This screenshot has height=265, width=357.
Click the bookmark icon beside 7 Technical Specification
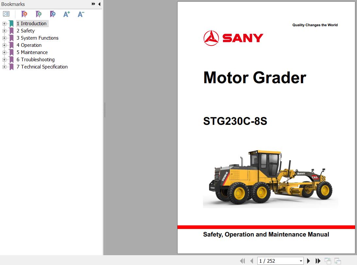11,67
